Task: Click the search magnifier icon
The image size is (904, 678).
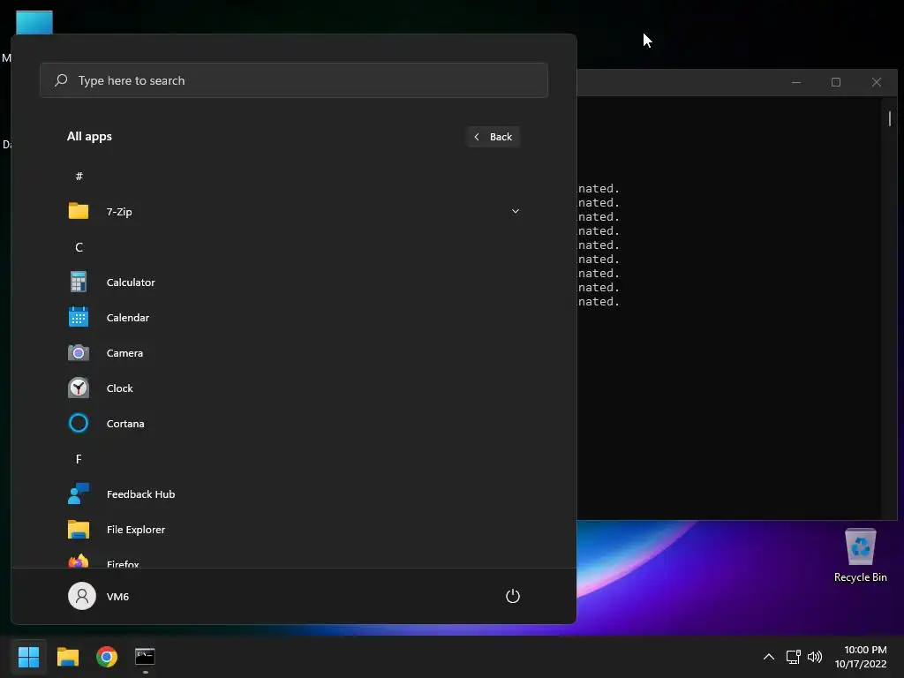Action: tap(61, 80)
